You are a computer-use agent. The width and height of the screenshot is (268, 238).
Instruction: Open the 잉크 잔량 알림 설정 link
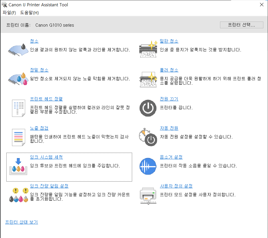(x=49, y=186)
